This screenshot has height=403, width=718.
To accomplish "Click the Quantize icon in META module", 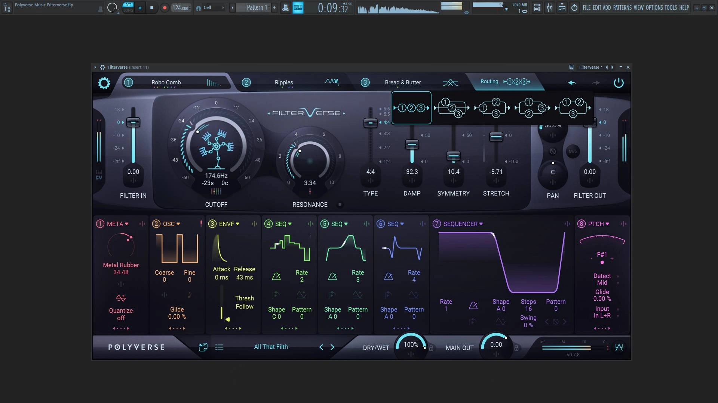I will pos(121,298).
